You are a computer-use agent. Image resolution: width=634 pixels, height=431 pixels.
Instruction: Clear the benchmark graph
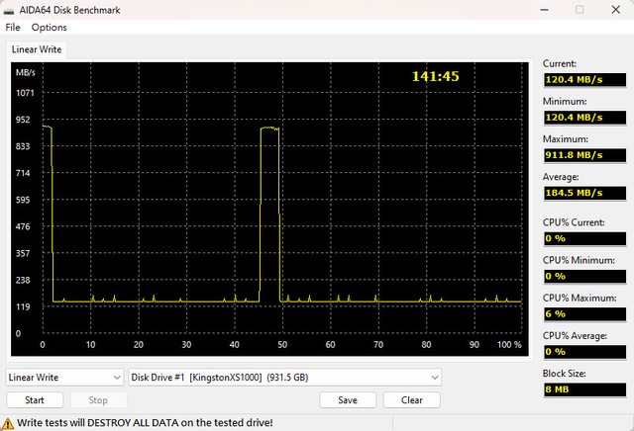411,400
